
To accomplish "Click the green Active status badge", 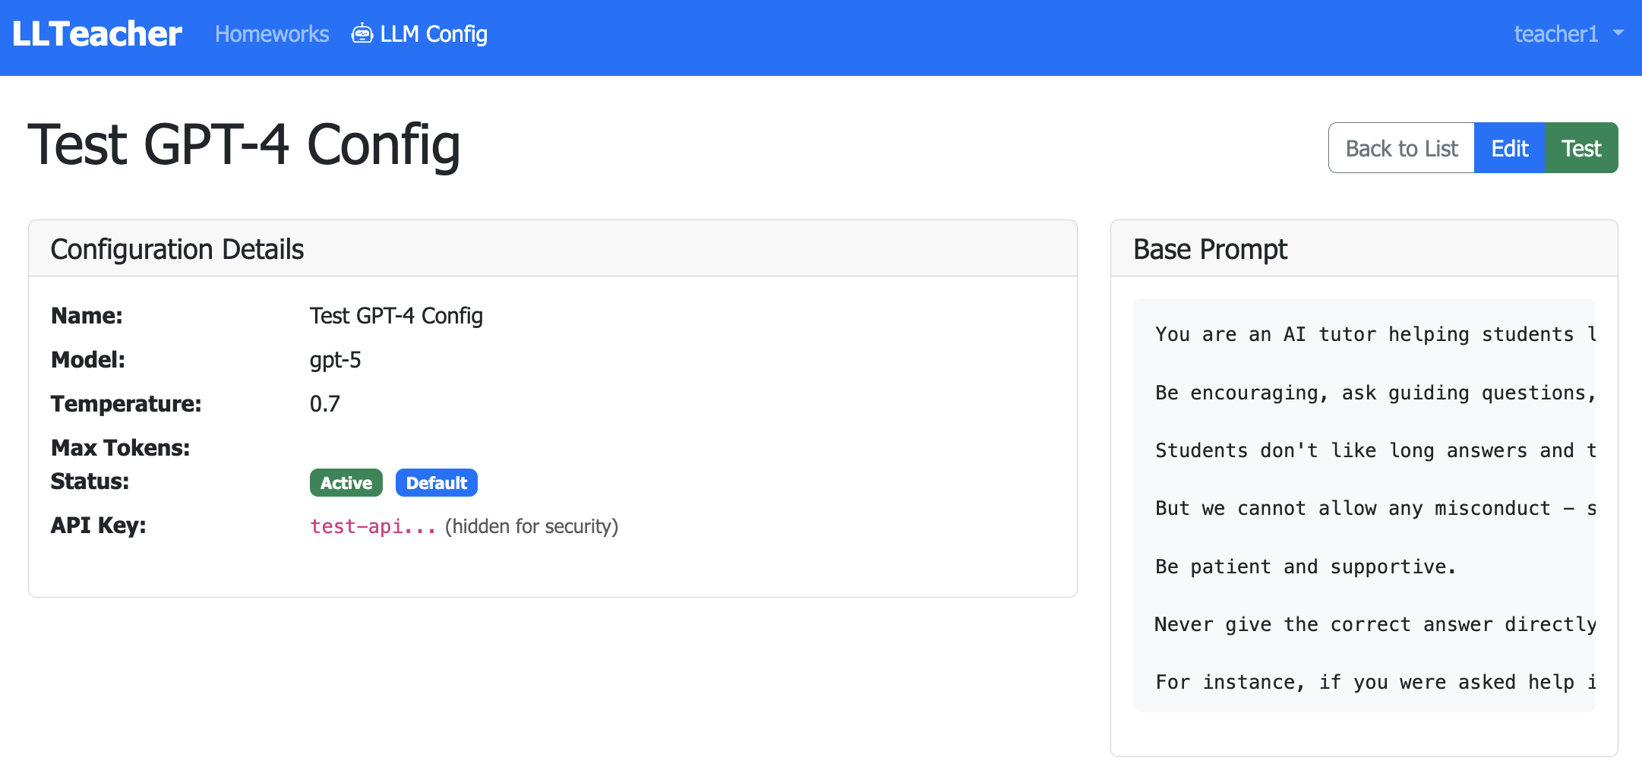I will [x=346, y=483].
